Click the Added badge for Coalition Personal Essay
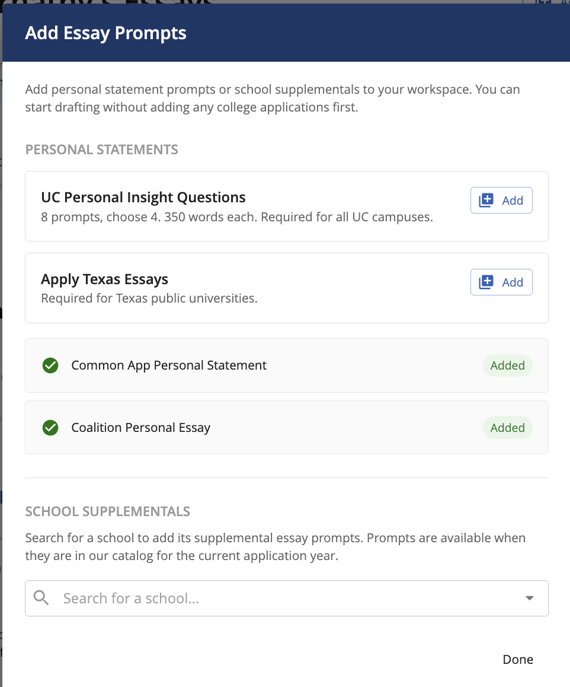Image resolution: width=570 pixels, height=687 pixels. point(507,428)
